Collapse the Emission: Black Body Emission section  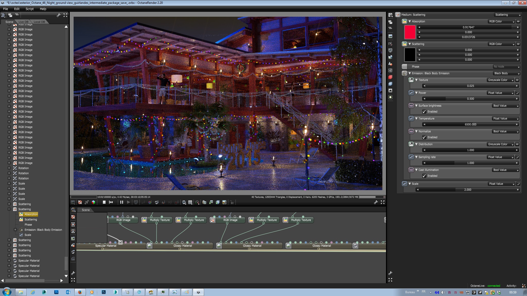[x=410, y=73]
